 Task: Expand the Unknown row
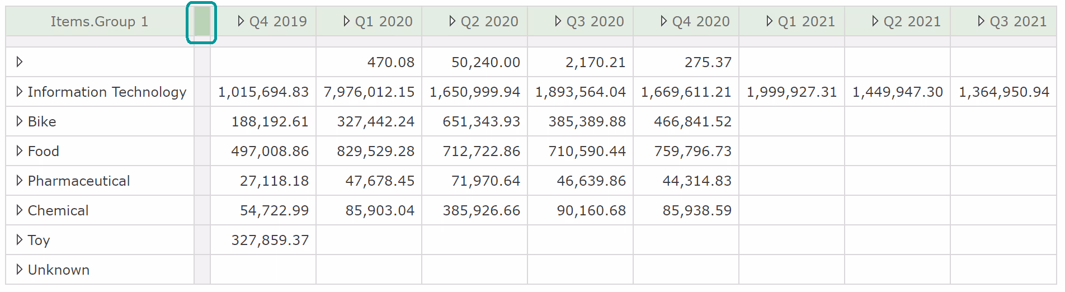point(20,270)
